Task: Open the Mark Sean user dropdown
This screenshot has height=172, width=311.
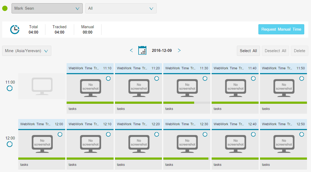Action: (47, 8)
